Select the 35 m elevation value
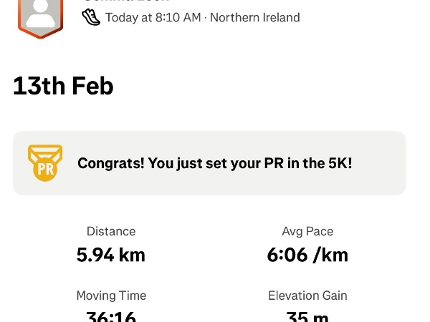This screenshot has height=322, width=430. point(307,317)
